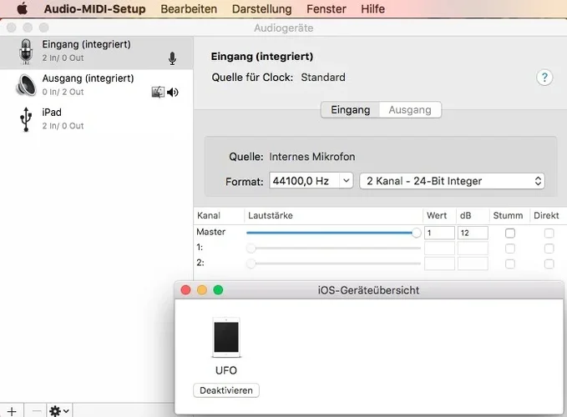Click the Deaktivieren button for UFO
Screen dimensions: 567x417
[226, 390]
